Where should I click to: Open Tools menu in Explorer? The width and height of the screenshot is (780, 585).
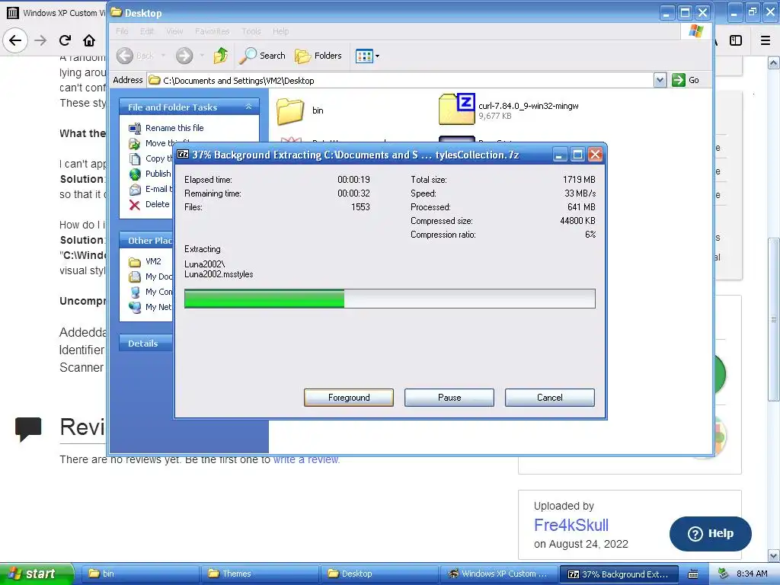point(251,31)
